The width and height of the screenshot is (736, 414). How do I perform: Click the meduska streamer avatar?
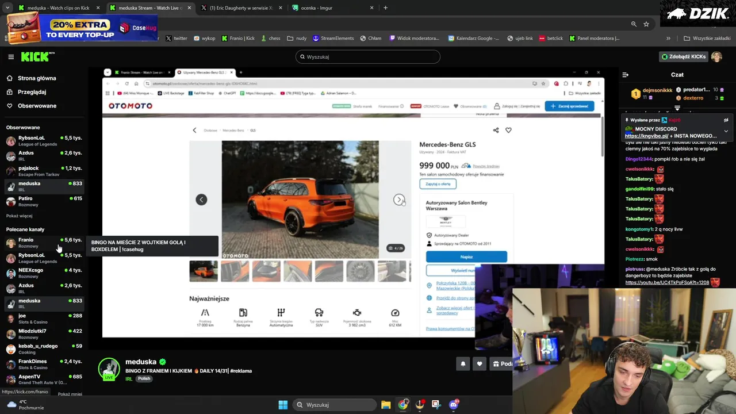109,369
